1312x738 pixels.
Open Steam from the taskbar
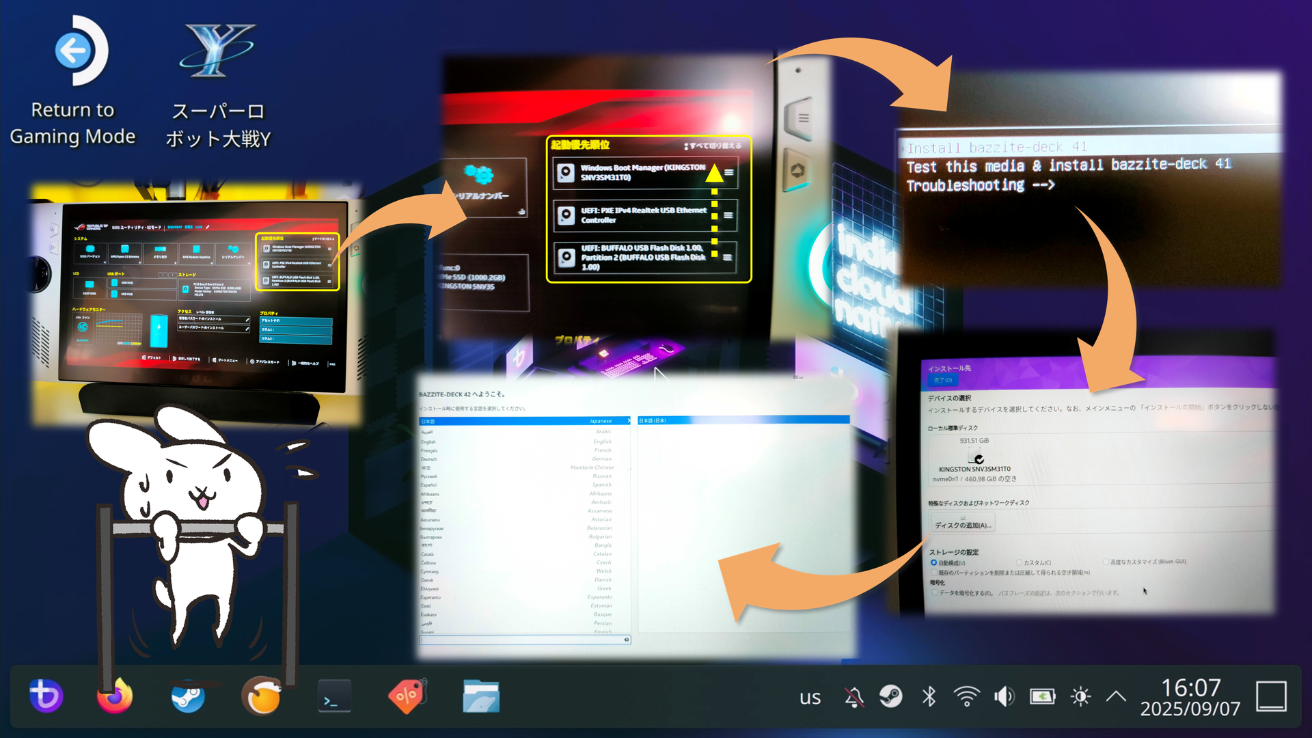click(188, 696)
